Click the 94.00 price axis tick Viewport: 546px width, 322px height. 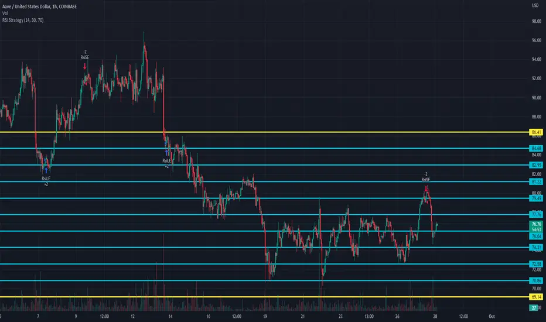[x=536, y=59]
